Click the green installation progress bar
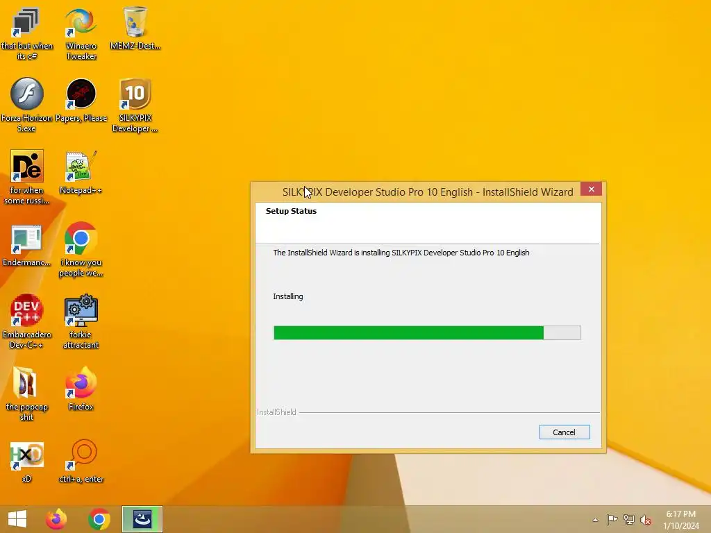Viewport: 711px width, 533px height. (x=427, y=332)
